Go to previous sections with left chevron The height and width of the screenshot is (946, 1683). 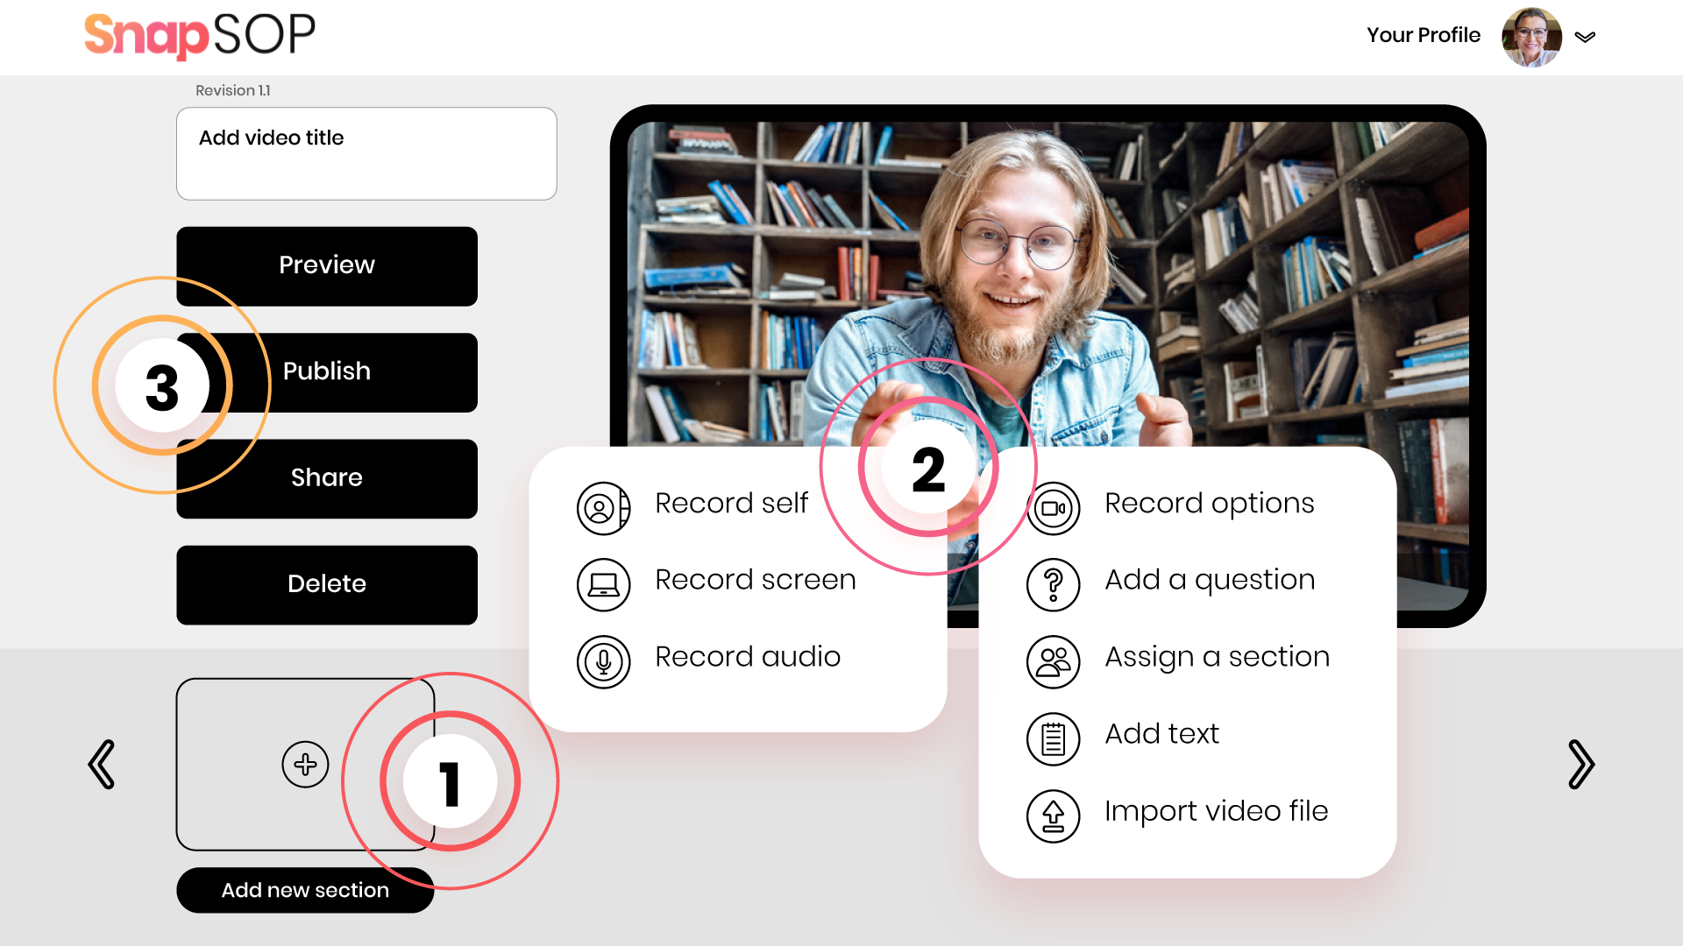pos(102,764)
